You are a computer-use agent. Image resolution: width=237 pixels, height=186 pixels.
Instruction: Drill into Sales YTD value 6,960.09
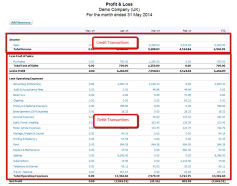(220, 45)
